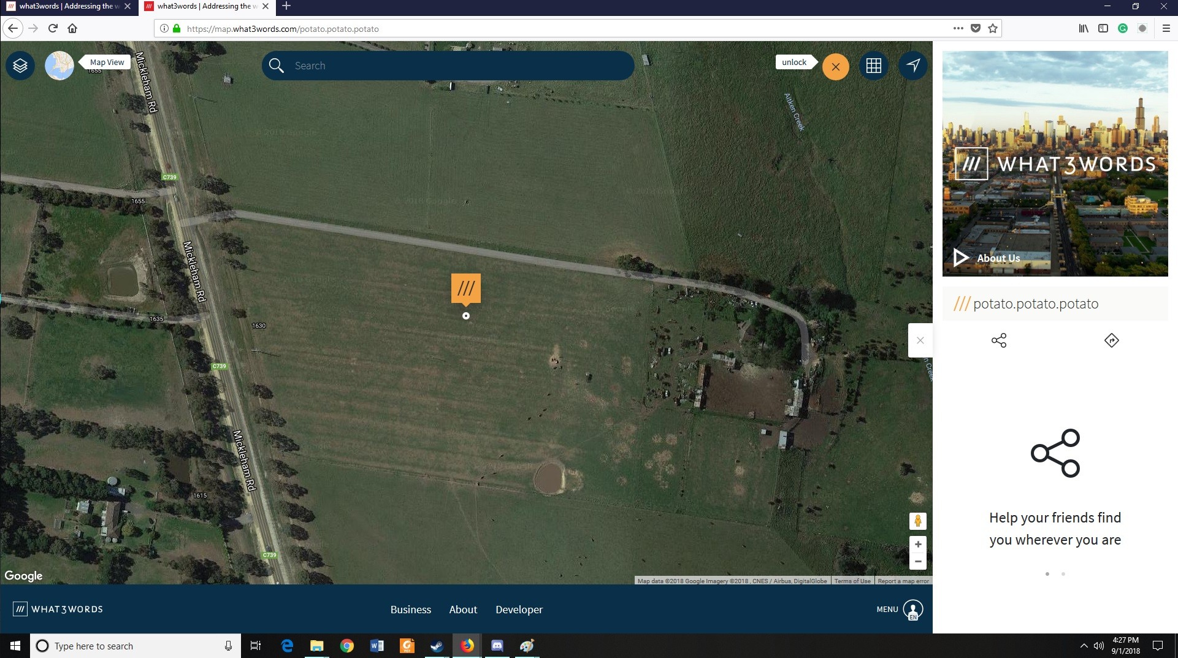The image size is (1178, 658).
Task: Bookmark this page star icon
Action: click(x=993, y=28)
